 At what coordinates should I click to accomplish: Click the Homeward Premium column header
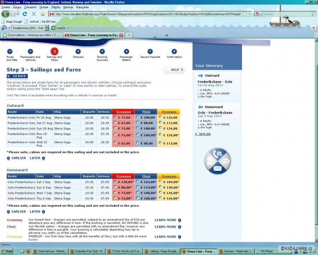pos(169,176)
